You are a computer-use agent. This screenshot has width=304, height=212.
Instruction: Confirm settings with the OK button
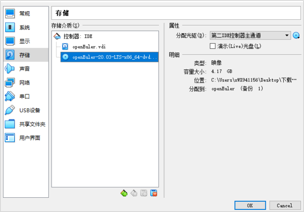[250, 206]
